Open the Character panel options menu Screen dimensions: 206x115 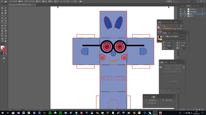click(187, 33)
